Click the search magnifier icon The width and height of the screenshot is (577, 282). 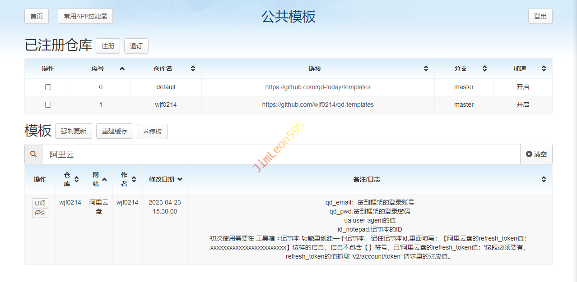coord(33,154)
